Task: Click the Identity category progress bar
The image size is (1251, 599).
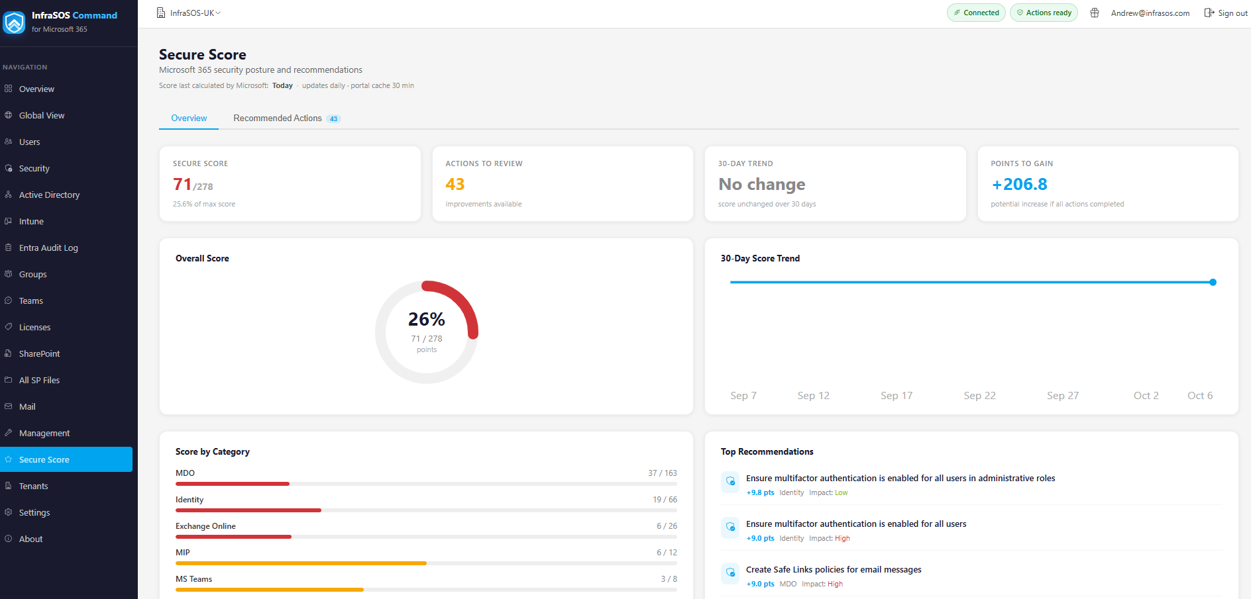Action: click(426, 510)
